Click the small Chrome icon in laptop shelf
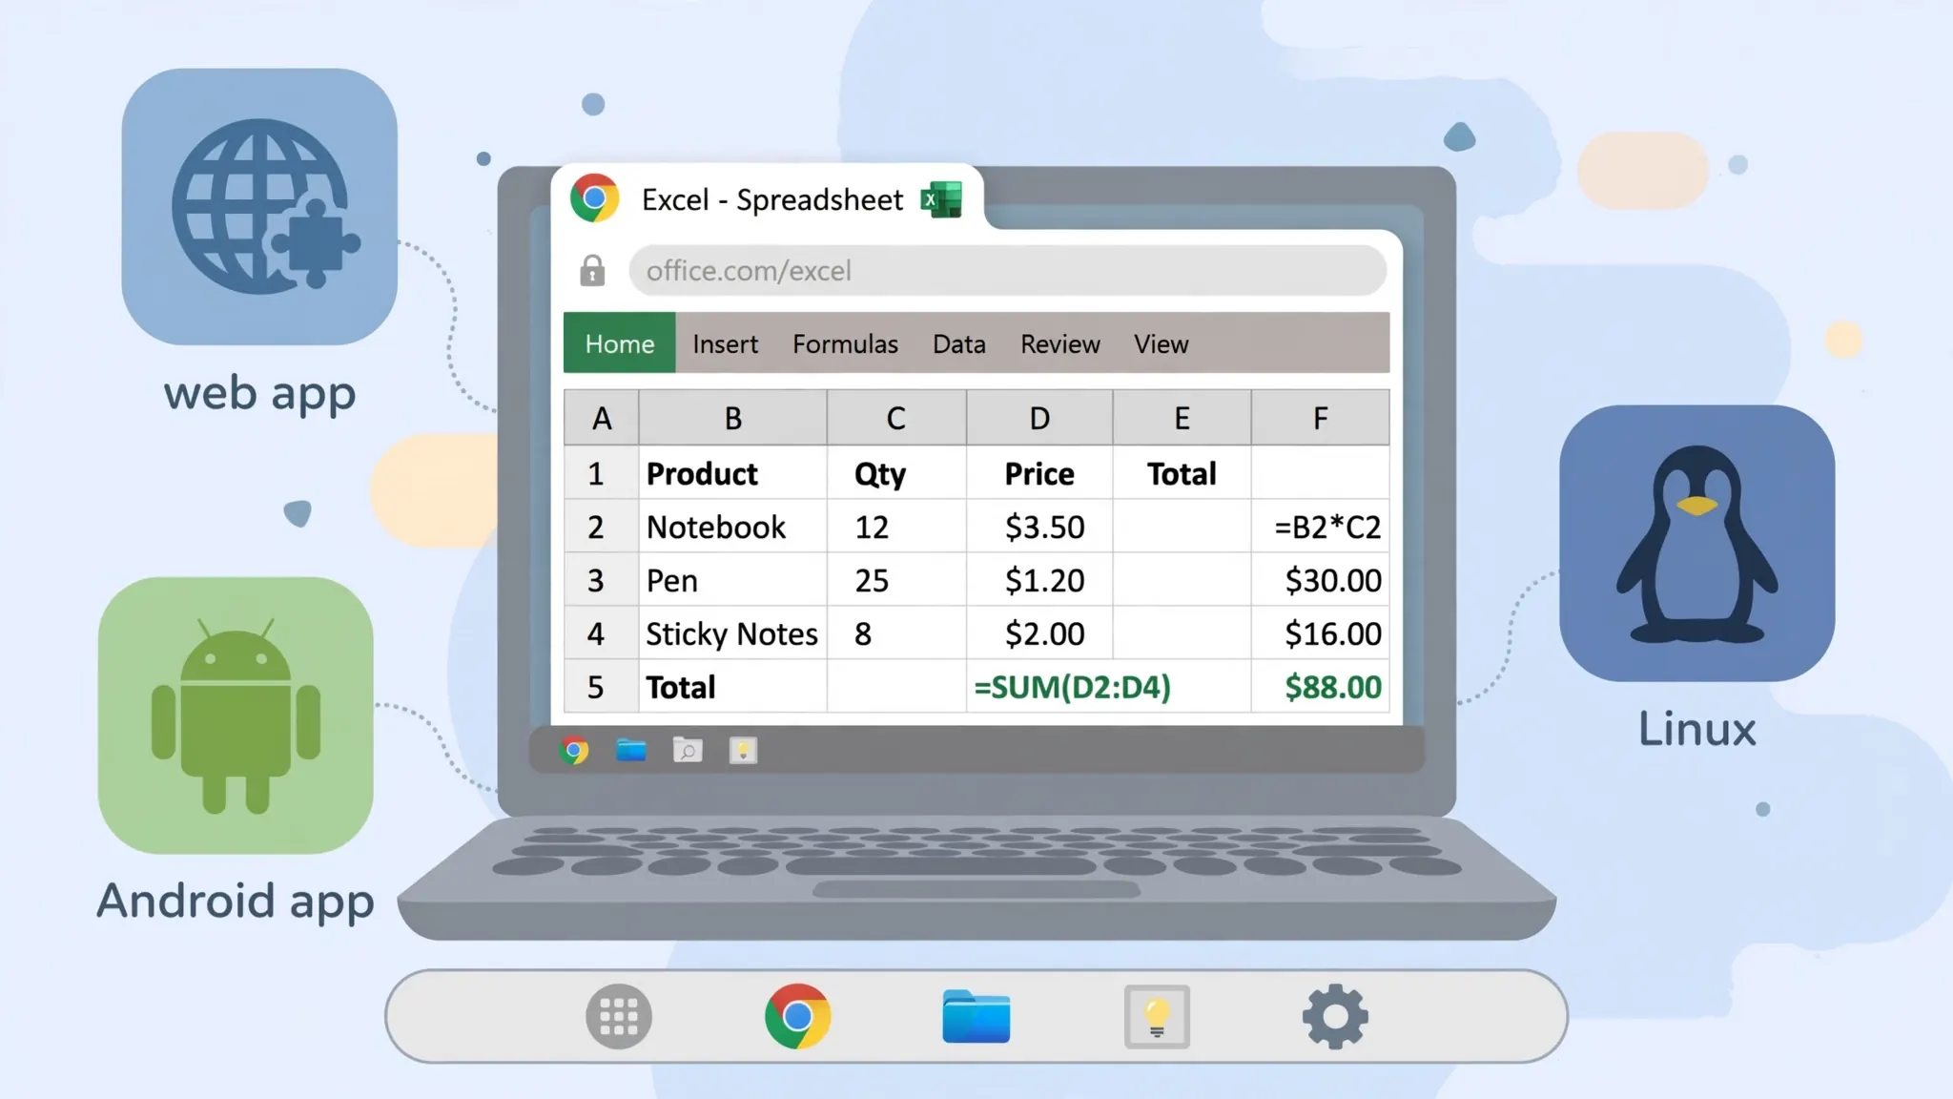Screen dimensions: 1953x1099 point(574,751)
